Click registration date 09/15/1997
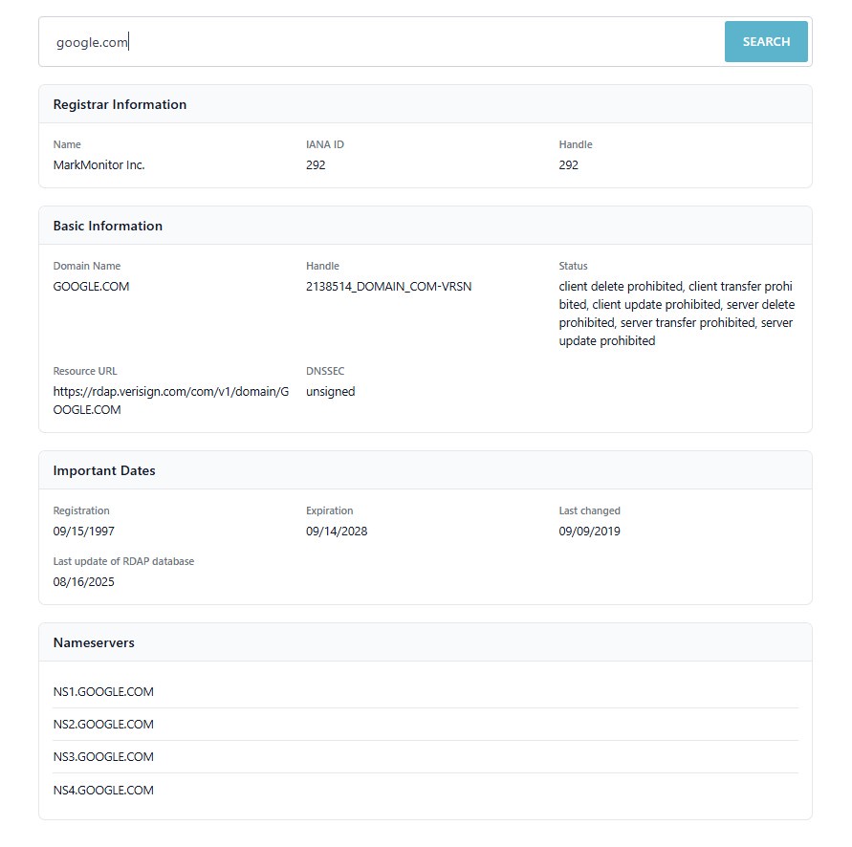The image size is (852, 847). click(x=84, y=531)
